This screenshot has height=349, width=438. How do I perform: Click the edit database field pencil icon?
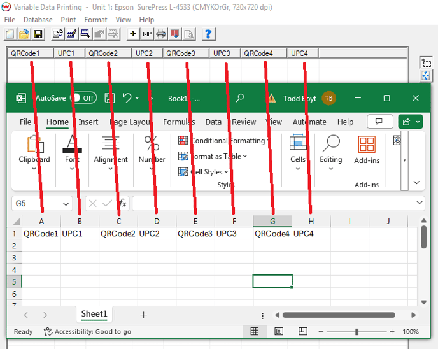(x=71, y=34)
